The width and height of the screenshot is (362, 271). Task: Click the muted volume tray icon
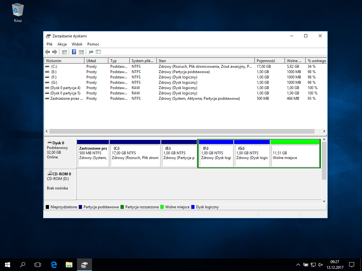pyautogui.click(x=321, y=265)
